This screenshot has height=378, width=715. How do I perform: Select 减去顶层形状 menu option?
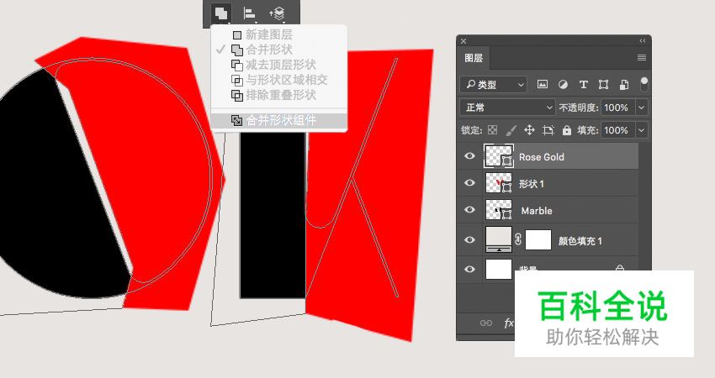point(281,65)
